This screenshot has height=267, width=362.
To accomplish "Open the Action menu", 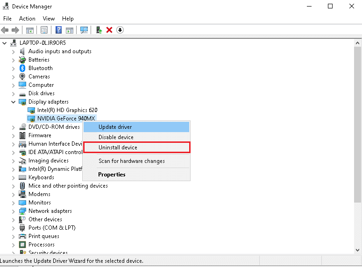I will [27, 19].
